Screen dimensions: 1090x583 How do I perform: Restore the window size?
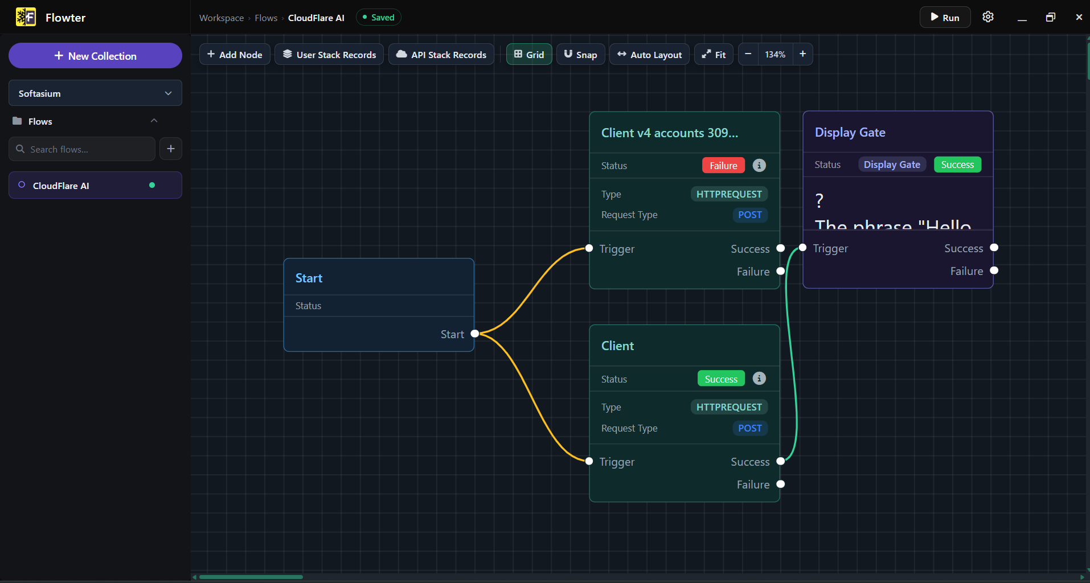coord(1050,17)
